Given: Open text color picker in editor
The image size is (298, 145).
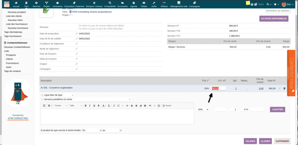Looking at the screenshot, I should click(x=104, y=106).
